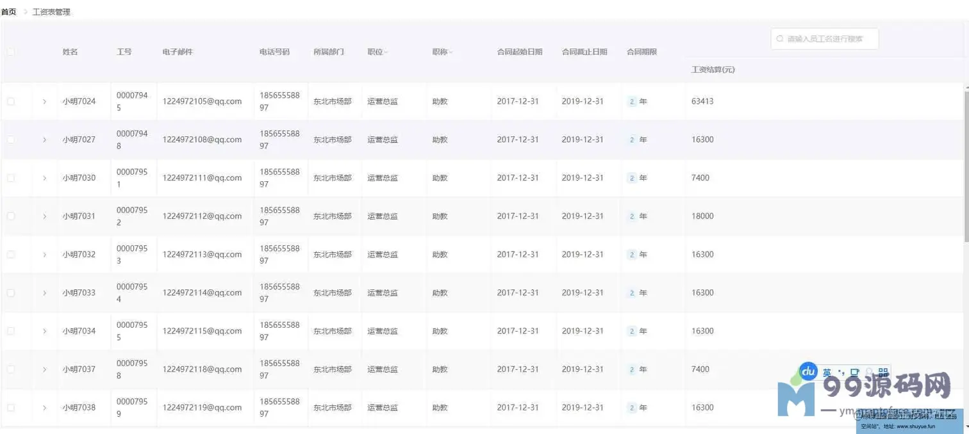Click the magnifier icon in the search box
This screenshot has height=434, width=969.
click(x=780, y=39)
